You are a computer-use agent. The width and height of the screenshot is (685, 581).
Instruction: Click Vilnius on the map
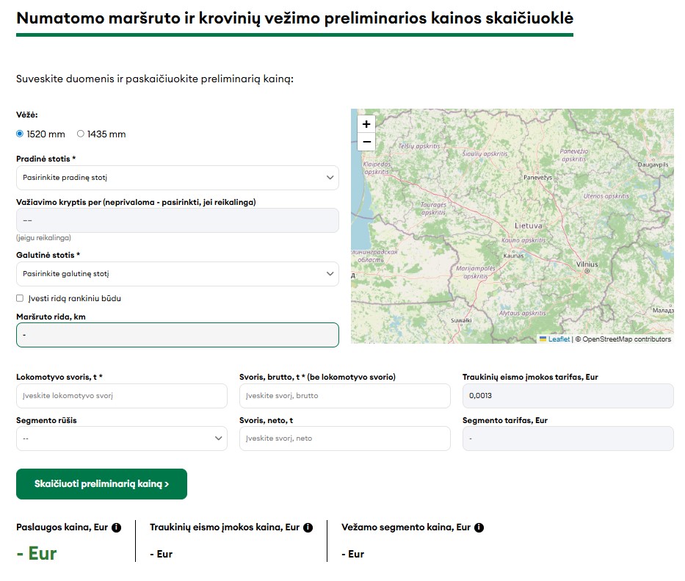coord(587,264)
